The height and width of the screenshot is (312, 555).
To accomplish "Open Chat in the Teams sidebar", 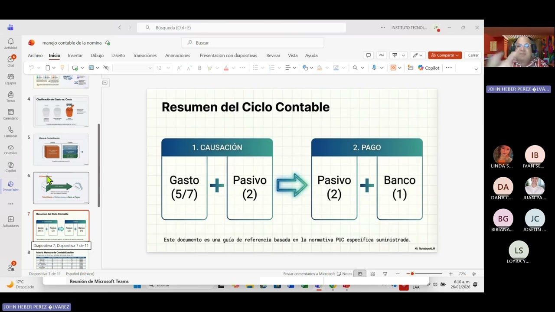I will (x=10, y=61).
